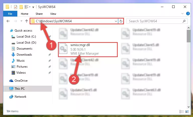
Task: Click the Pictures pin icon
Action: pyautogui.click(x=50, y=67)
